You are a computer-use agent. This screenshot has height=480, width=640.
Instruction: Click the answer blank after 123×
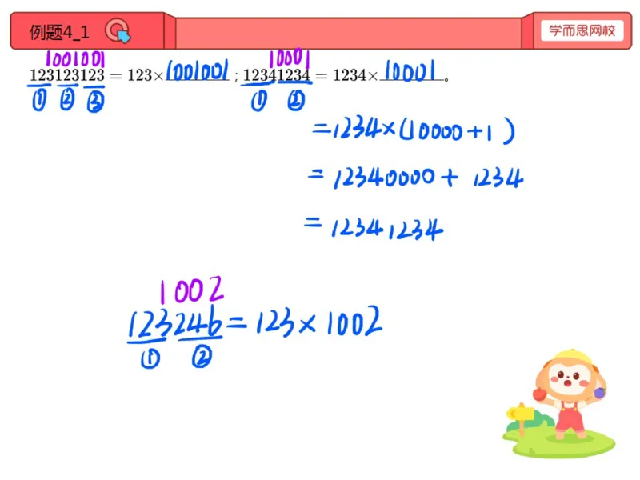[x=197, y=72]
